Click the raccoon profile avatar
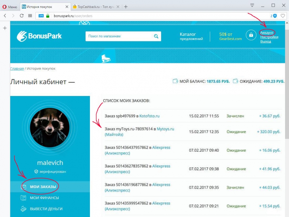 pyautogui.click(x=50, y=127)
